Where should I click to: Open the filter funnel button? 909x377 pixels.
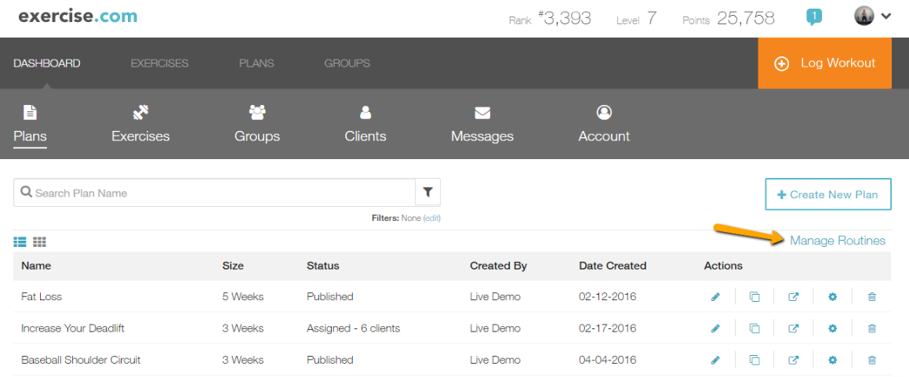click(427, 192)
